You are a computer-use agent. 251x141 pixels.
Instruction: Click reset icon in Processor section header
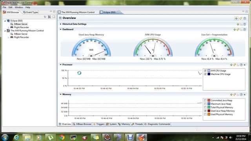click(x=235, y=65)
